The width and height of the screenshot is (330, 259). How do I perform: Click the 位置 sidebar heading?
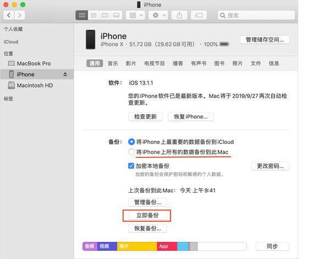8,54
